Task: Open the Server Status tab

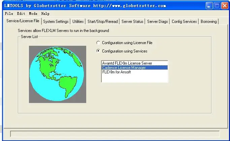Action: click(x=132, y=22)
